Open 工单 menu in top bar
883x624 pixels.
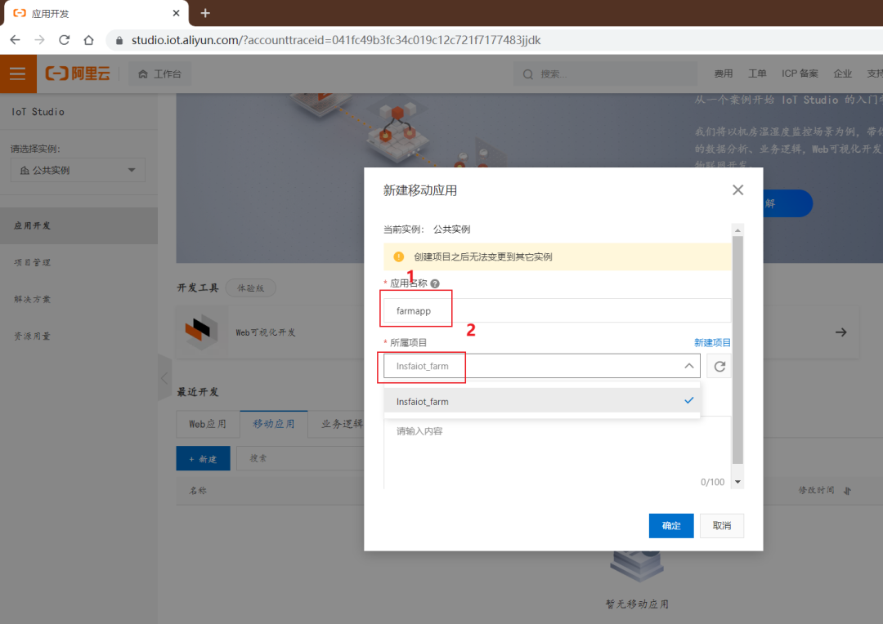[757, 74]
